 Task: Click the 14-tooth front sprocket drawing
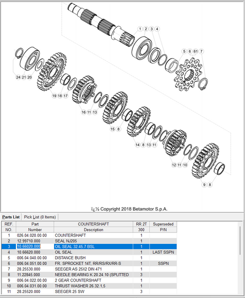[x=188, y=74]
